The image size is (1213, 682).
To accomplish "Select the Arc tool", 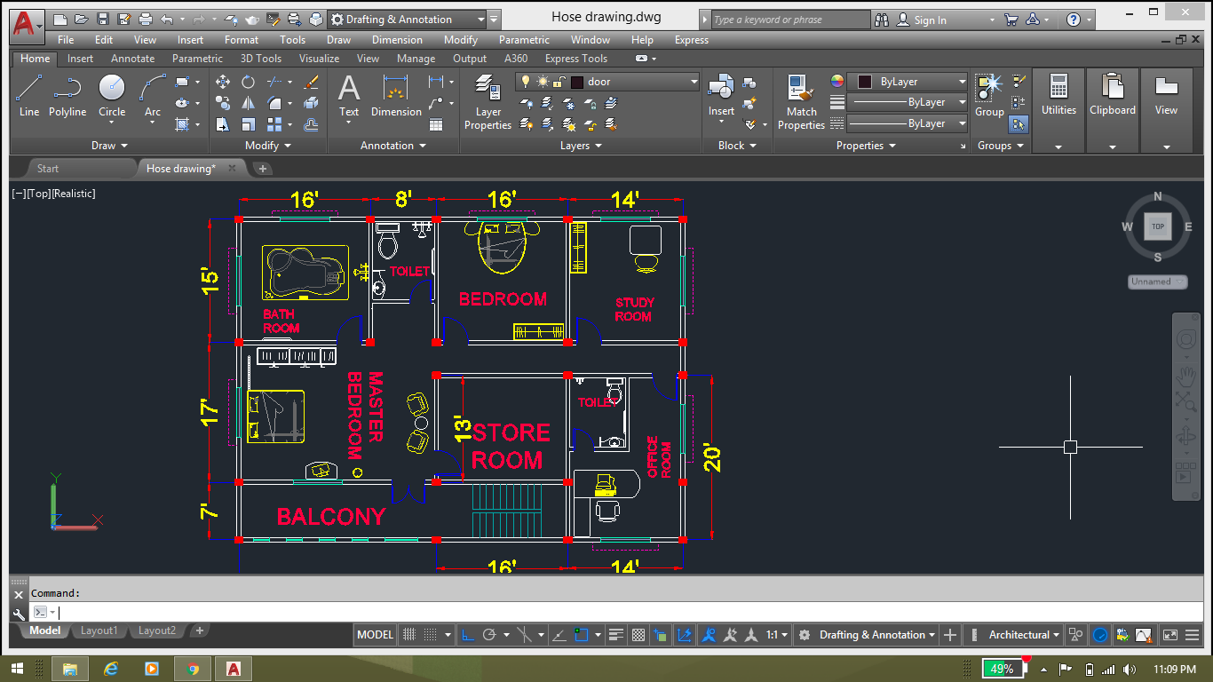I will [151, 91].
